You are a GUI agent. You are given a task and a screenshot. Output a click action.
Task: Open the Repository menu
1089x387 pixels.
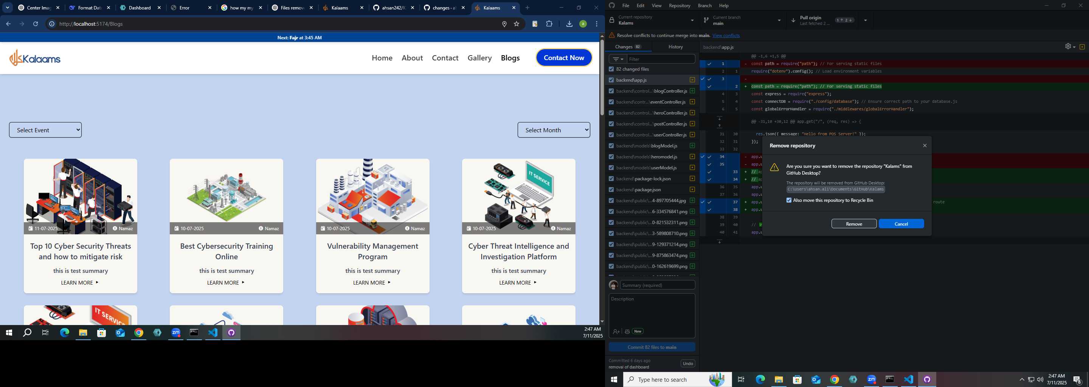click(x=679, y=6)
